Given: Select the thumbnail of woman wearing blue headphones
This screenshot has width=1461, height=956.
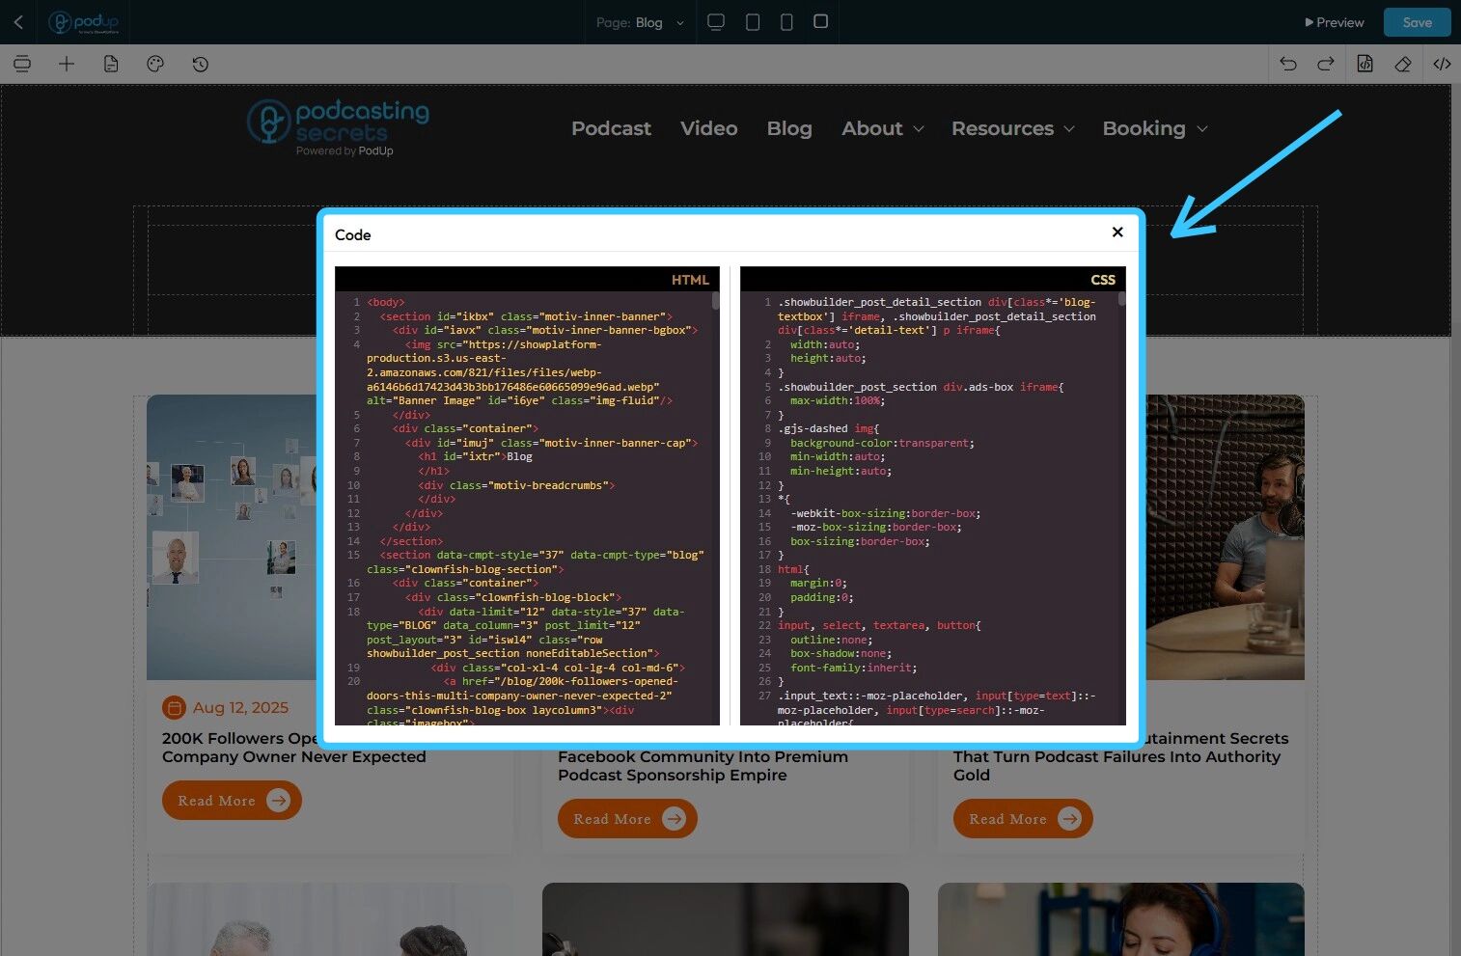Looking at the screenshot, I should pos(1121,919).
